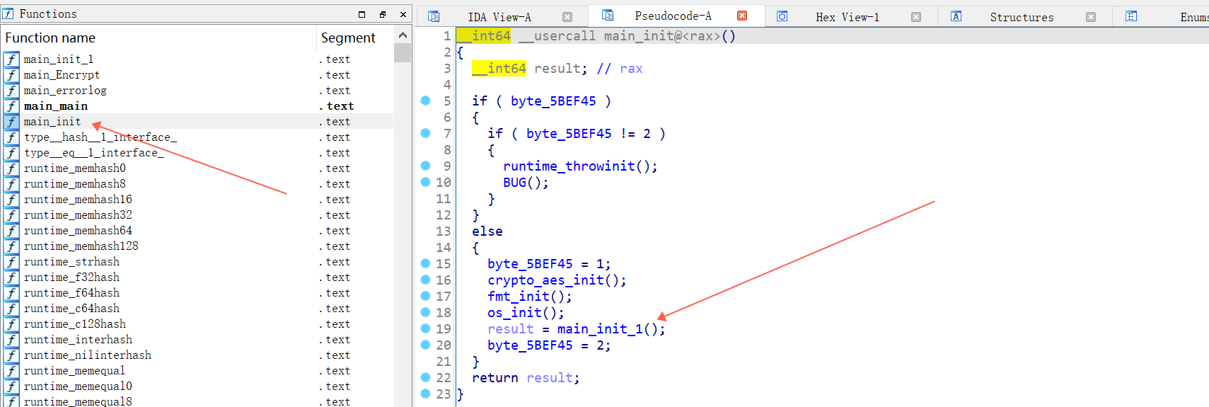
Task: Toggle breakpoint dot on line 16
Action: [425, 280]
